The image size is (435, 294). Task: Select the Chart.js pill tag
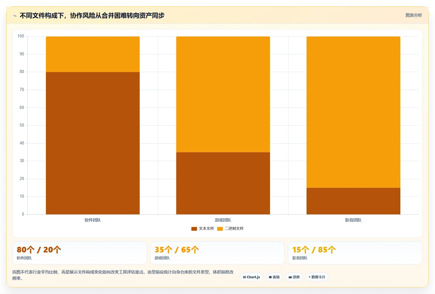point(251,277)
